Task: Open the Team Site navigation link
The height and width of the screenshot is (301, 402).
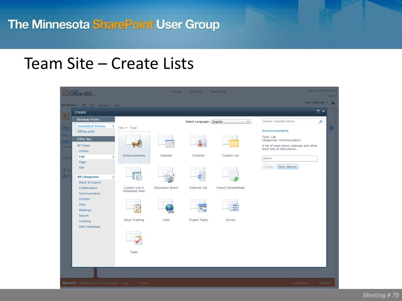Action: [218, 91]
